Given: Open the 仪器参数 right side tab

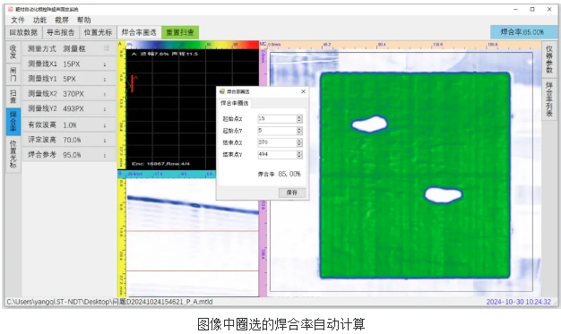Looking at the screenshot, I should click(549, 59).
